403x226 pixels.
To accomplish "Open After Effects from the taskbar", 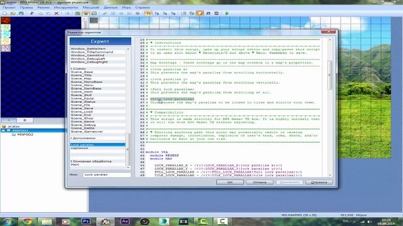I will [125, 222].
